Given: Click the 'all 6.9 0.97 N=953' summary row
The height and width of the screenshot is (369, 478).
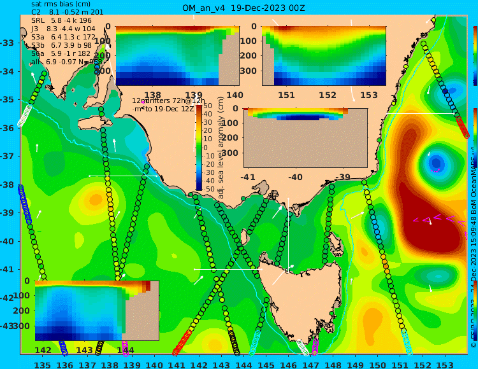Looking at the screenshot, I should (67, 62).
